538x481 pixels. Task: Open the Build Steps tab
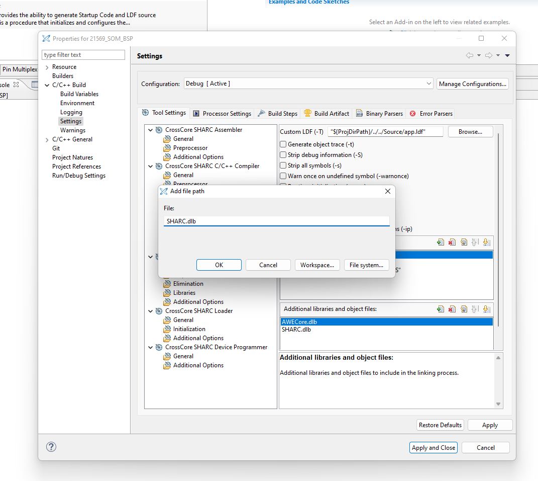(278, 114)
